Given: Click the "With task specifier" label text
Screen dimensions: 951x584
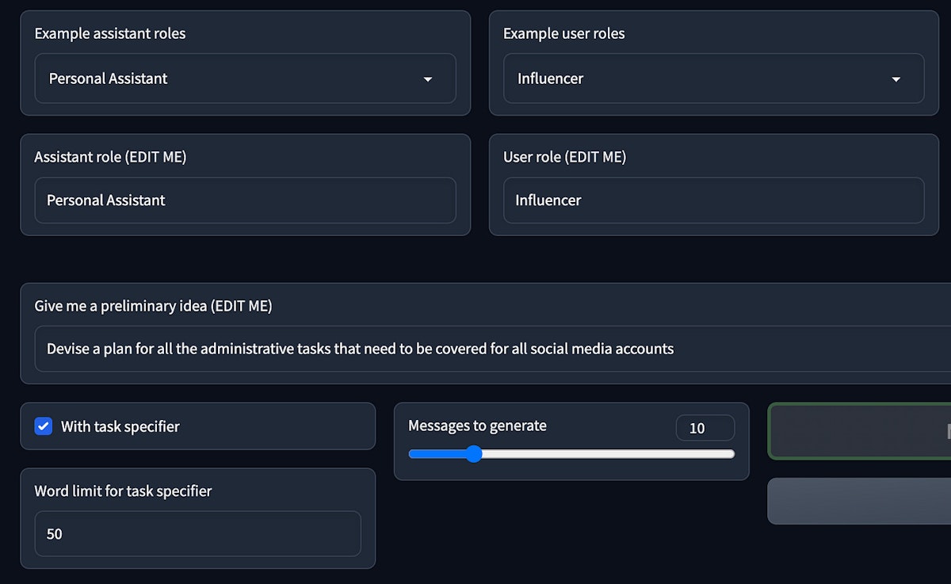Looking at the screenshot, I should (x=120, y=426).
